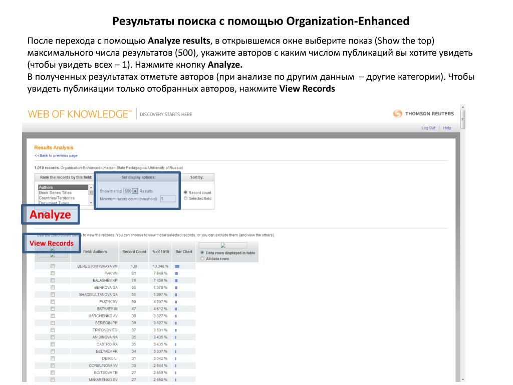Select Data rows displayed in table option
The image size is (513, 385).
[x=202, y=253]
